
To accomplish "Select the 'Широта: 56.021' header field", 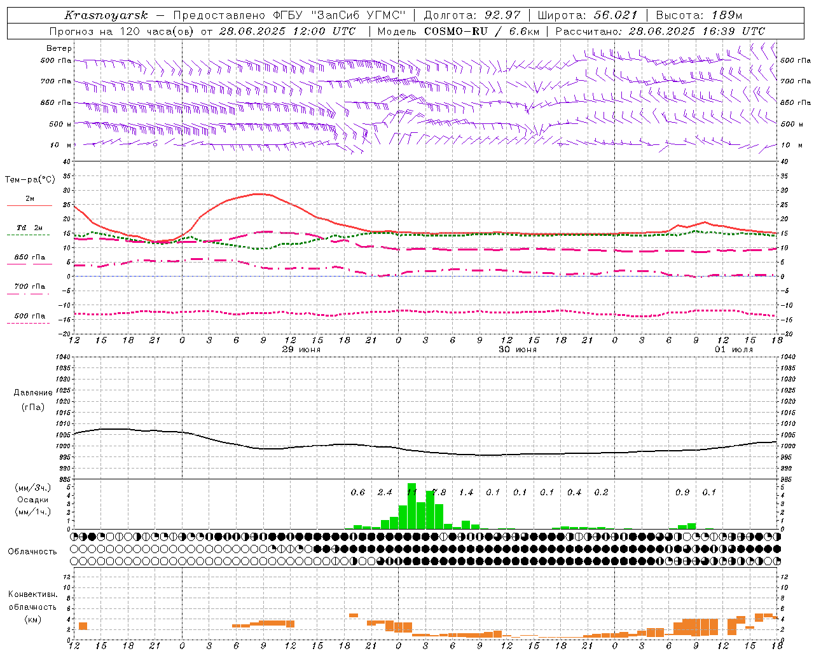I will point(588,15).
